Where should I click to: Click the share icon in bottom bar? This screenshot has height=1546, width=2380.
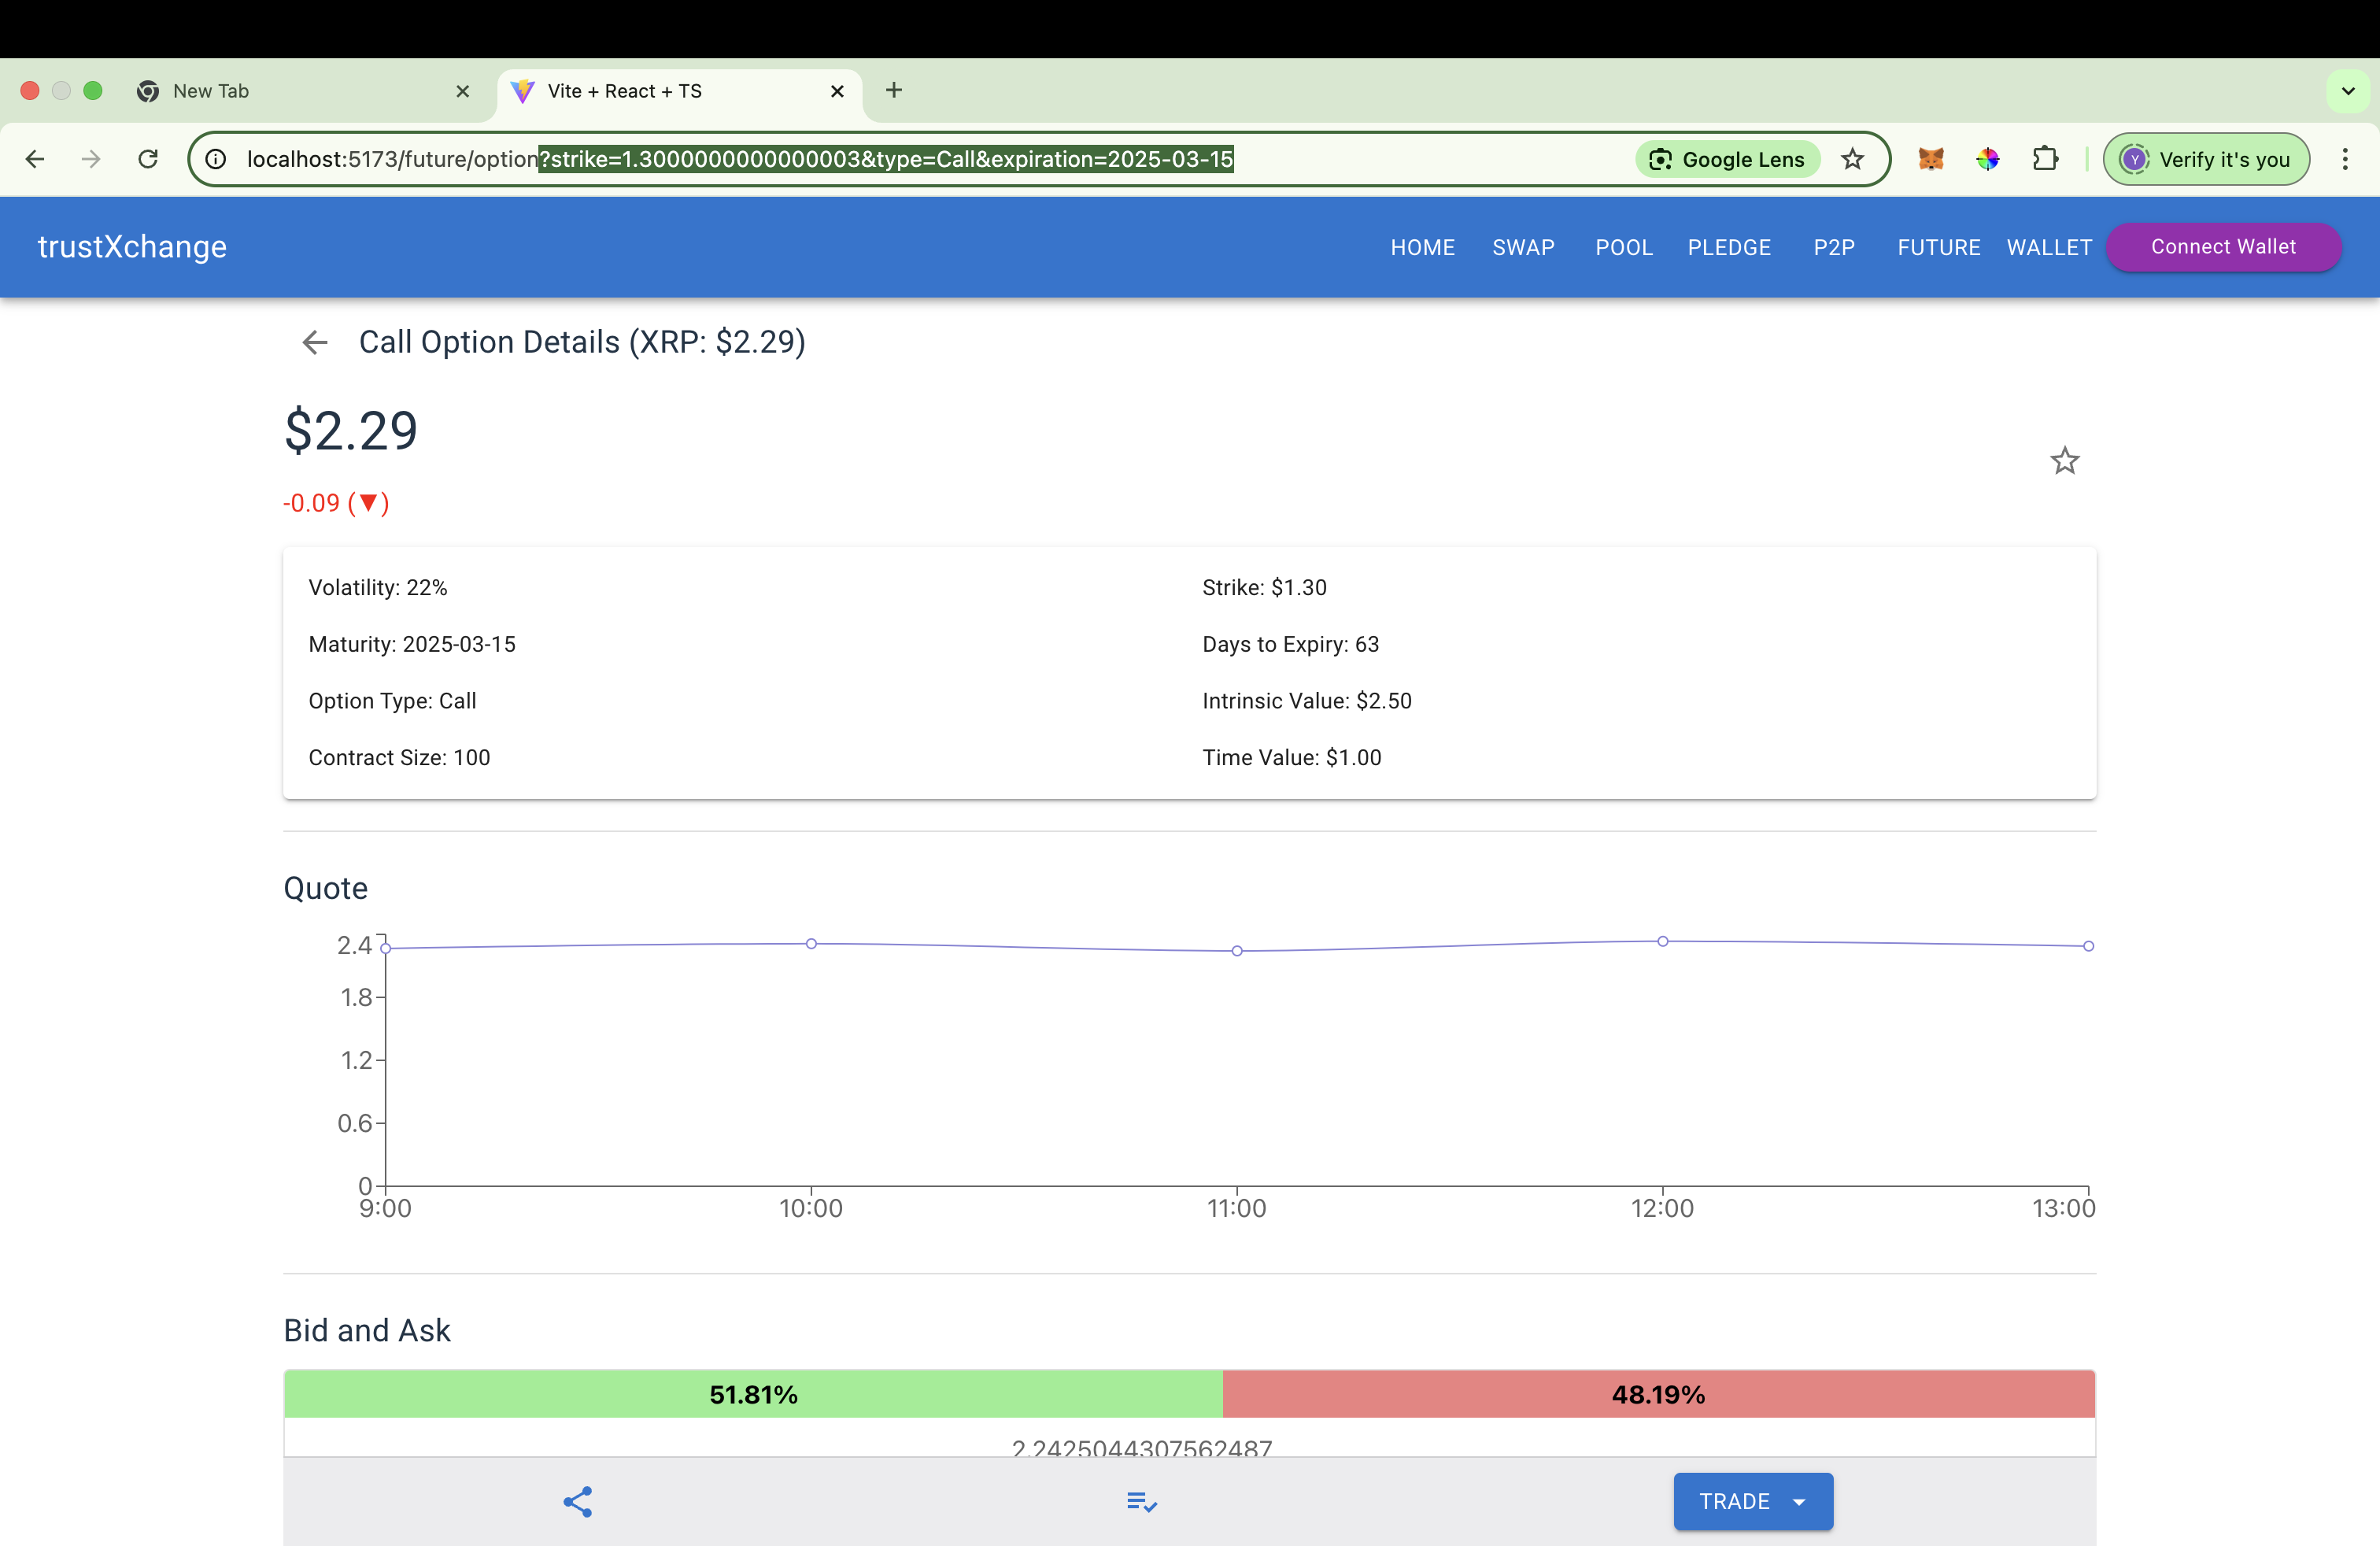tap(578, 1501)
